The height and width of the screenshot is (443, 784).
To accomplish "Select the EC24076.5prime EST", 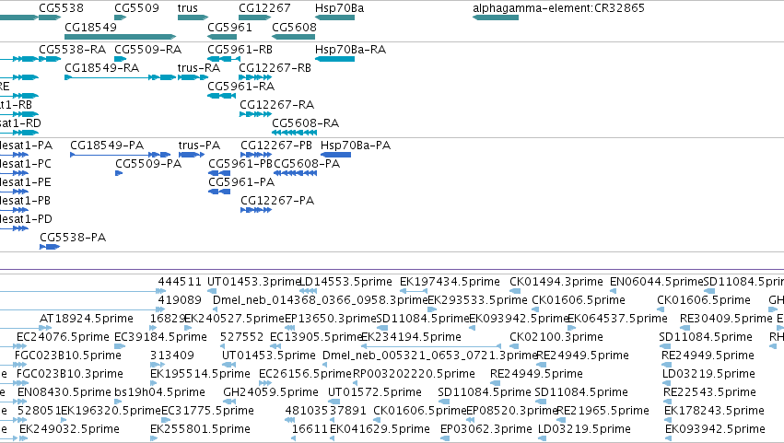I will 21,346.
